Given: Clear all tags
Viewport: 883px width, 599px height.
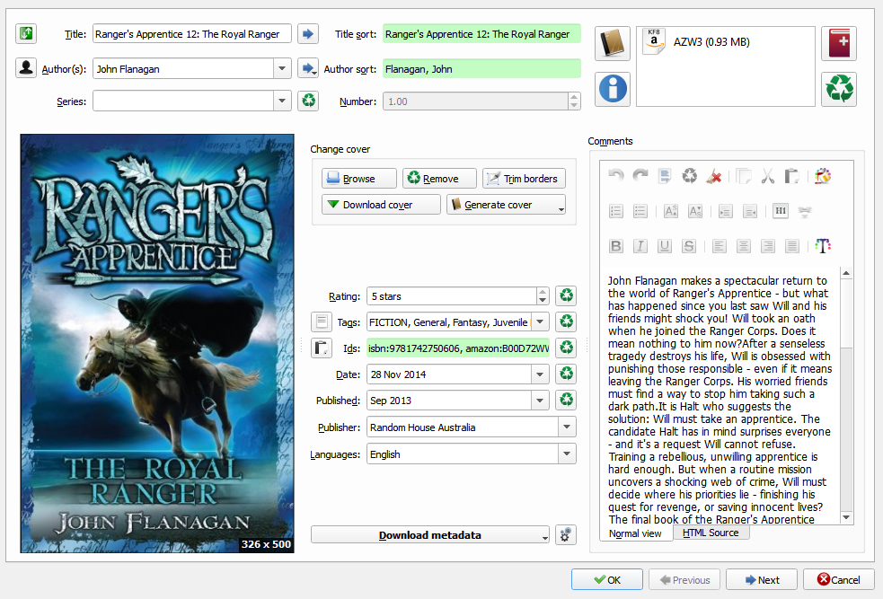Looking at the screenshot, I should (x=566, y=322).
